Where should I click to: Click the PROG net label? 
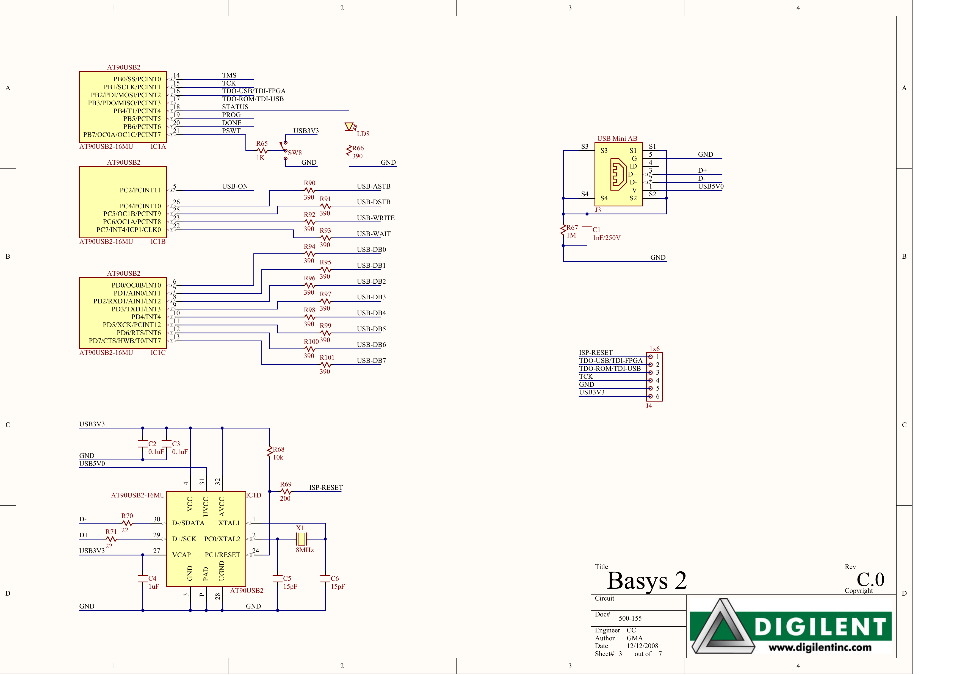tap(231, 115)
